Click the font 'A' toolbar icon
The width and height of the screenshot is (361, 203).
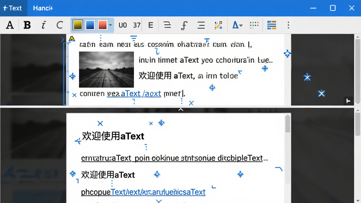(x=10, y=25)
